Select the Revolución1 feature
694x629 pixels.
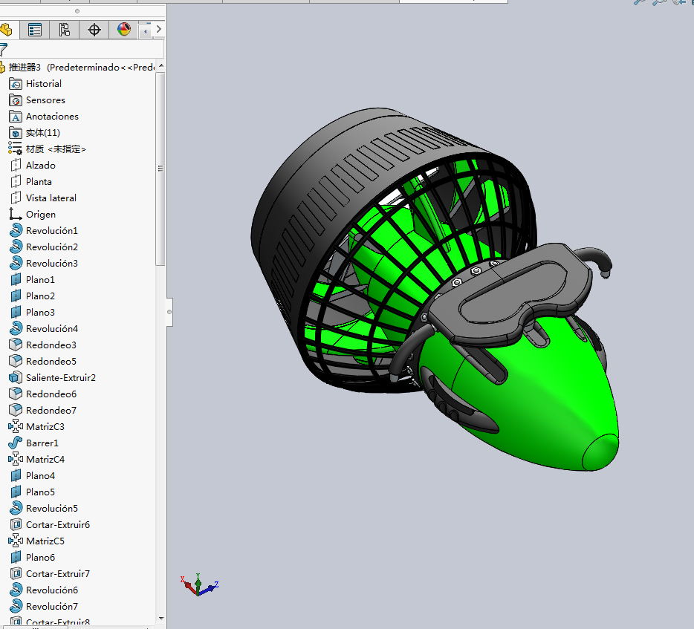(x=51, y=231)
